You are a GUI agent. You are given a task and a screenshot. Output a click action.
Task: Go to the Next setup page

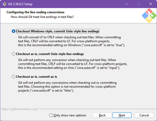pos(122,115)
